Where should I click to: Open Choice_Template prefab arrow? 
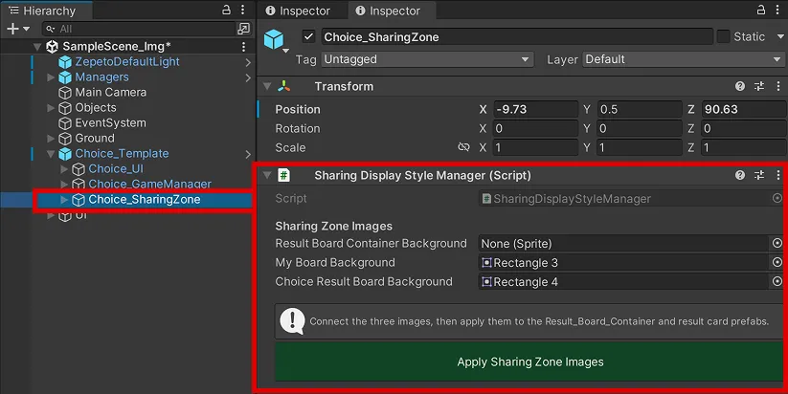pos(248,154)
